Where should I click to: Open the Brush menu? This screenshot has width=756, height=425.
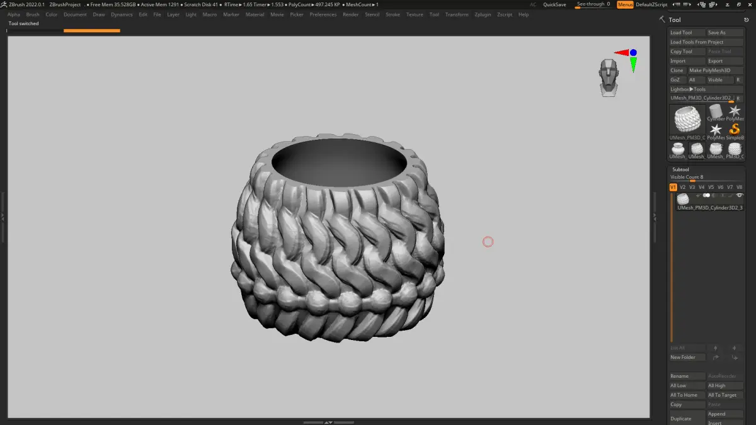coord(33,14)
